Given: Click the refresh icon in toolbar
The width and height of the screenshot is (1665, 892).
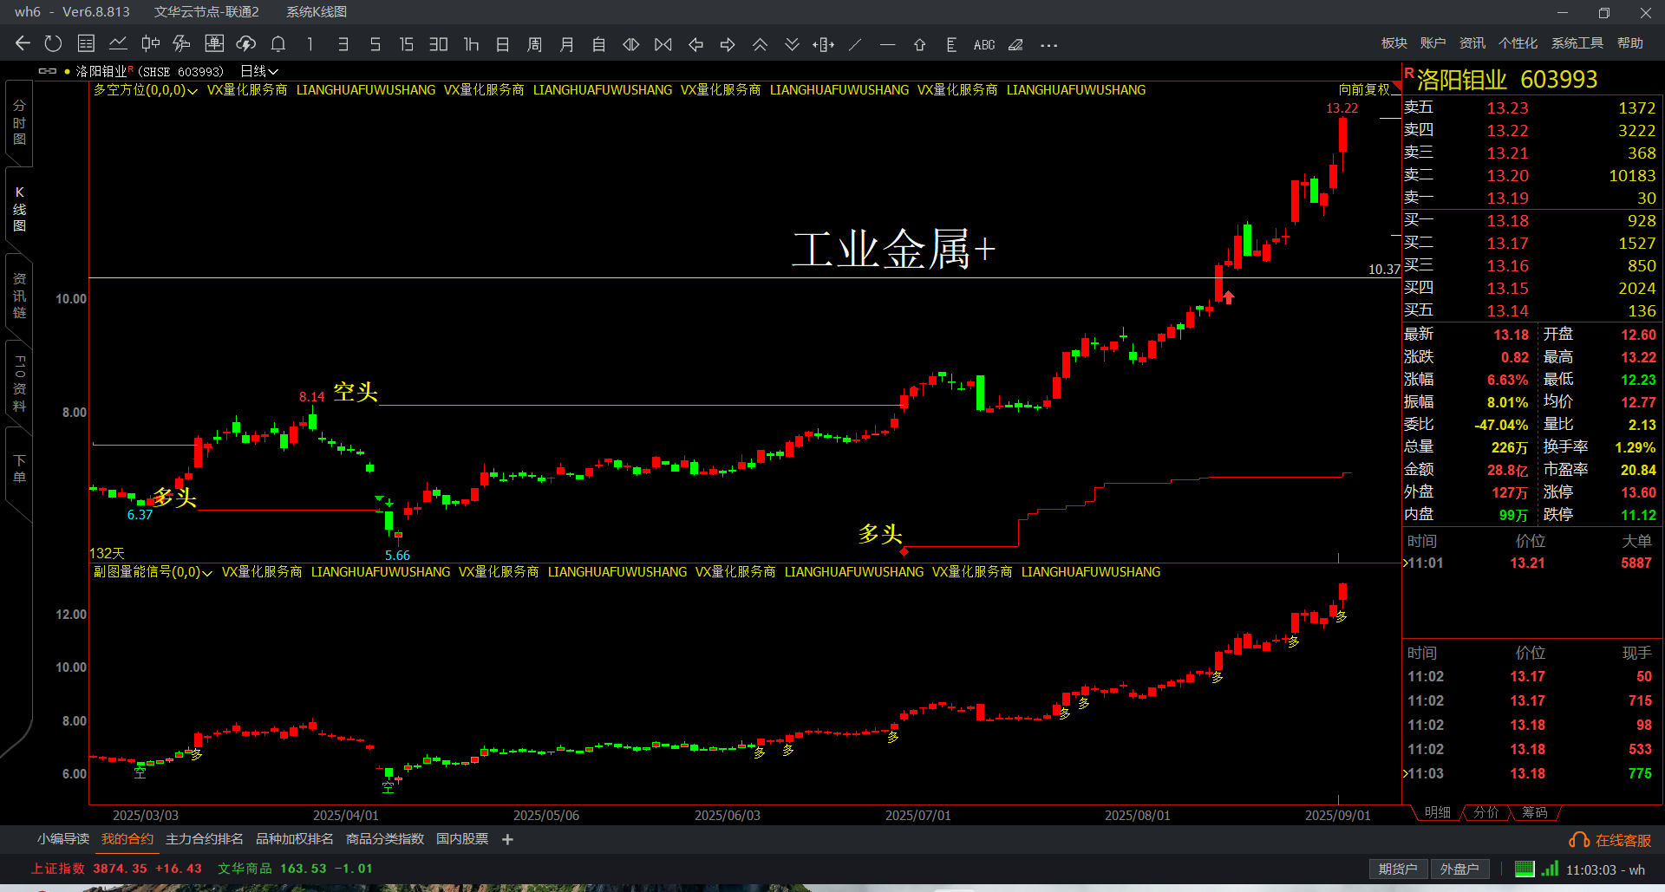Looking at the screenshot, I should point(53,44).
